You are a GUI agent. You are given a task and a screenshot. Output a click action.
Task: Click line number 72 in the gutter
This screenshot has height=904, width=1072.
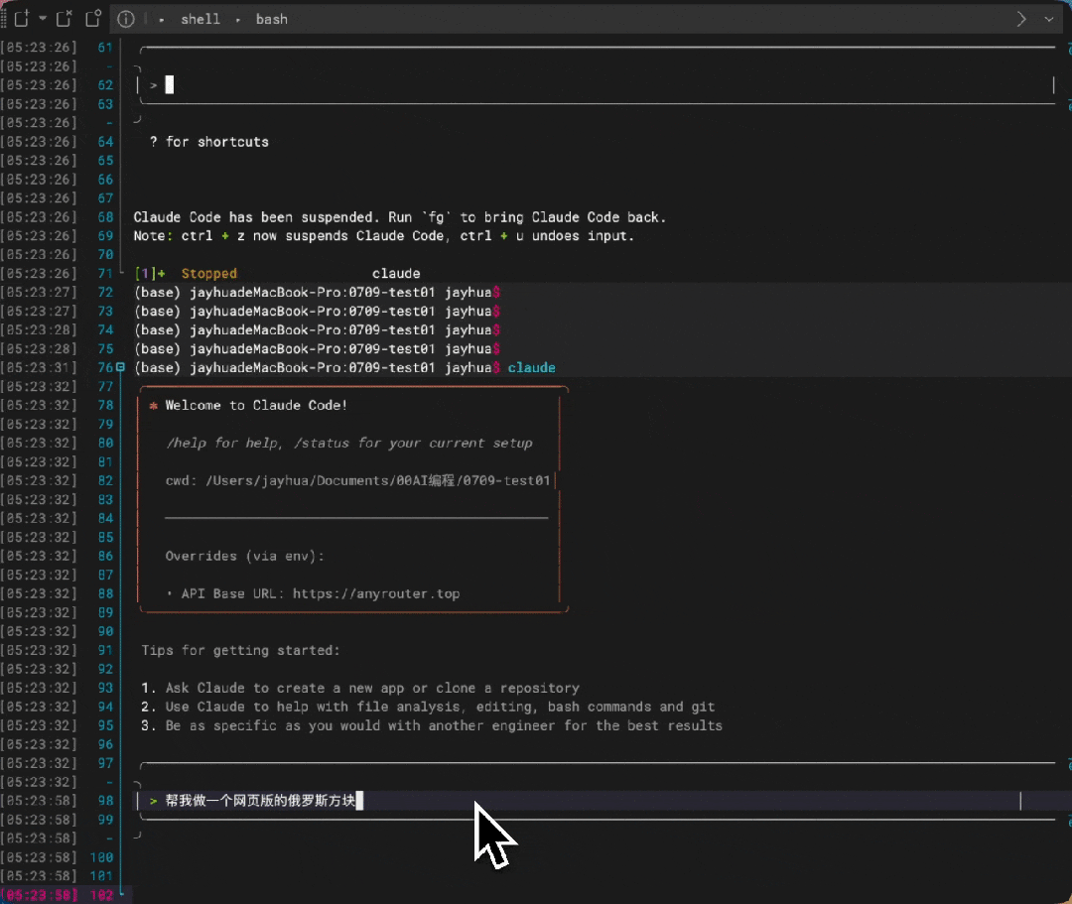pyautogui.click(x=105, y=293)
